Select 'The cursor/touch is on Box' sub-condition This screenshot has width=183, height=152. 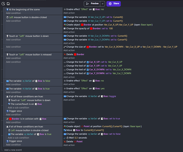point(25,104)
